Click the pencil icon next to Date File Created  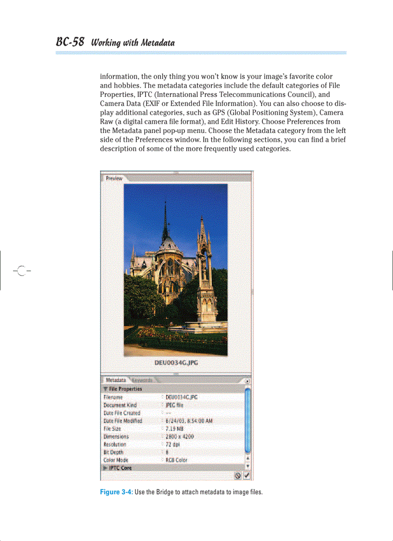(164, 413)
